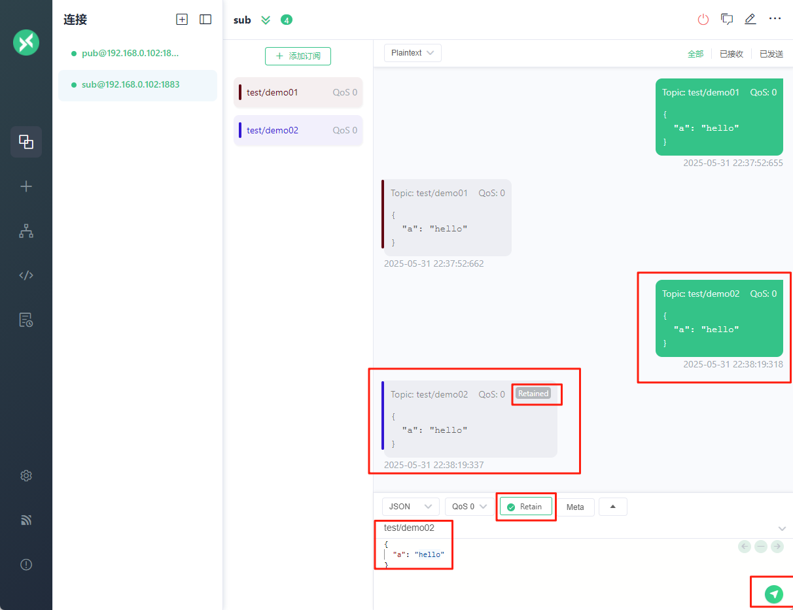Click the green send message button
Viewport: 793px width, 610px height.
774,594
